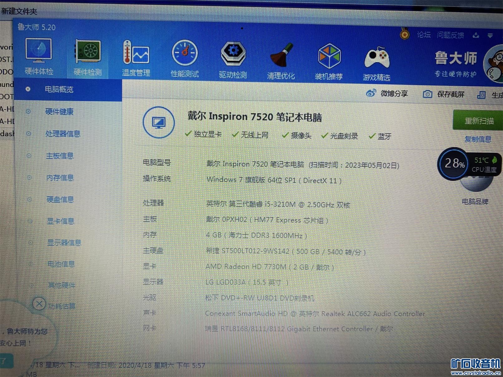Open 装机推荐 cube icon

coord(329,56)
